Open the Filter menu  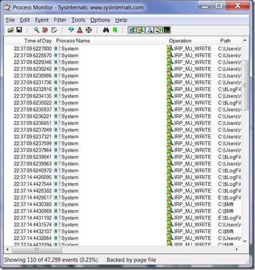tap(60, 20)
